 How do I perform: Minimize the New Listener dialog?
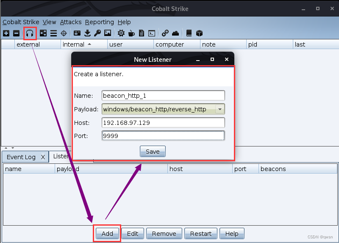coord(198,60)
